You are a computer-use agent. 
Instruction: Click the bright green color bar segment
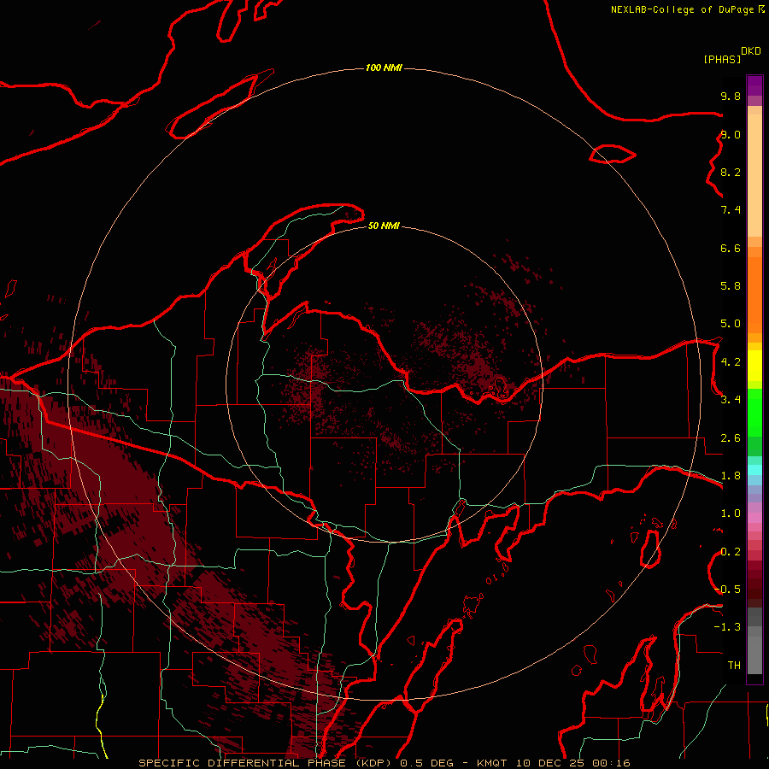(x=754, y=413)
